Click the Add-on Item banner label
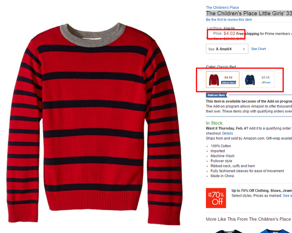Screen dimensions: 292x233 point(217,95)
